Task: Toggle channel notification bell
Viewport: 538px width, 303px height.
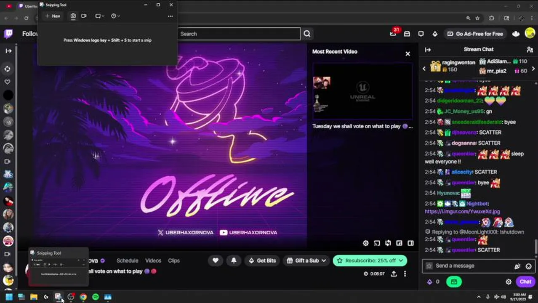Action: click(234, 260)
